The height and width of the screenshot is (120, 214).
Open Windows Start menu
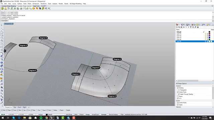(3, 118)
